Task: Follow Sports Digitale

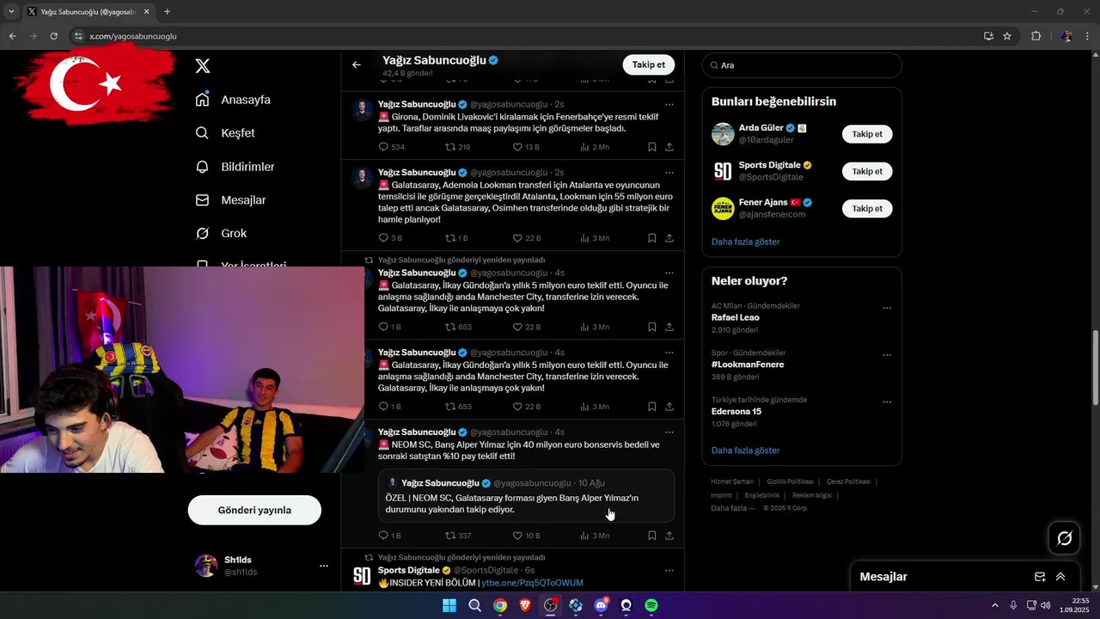Action: click(x=867, y=171)
